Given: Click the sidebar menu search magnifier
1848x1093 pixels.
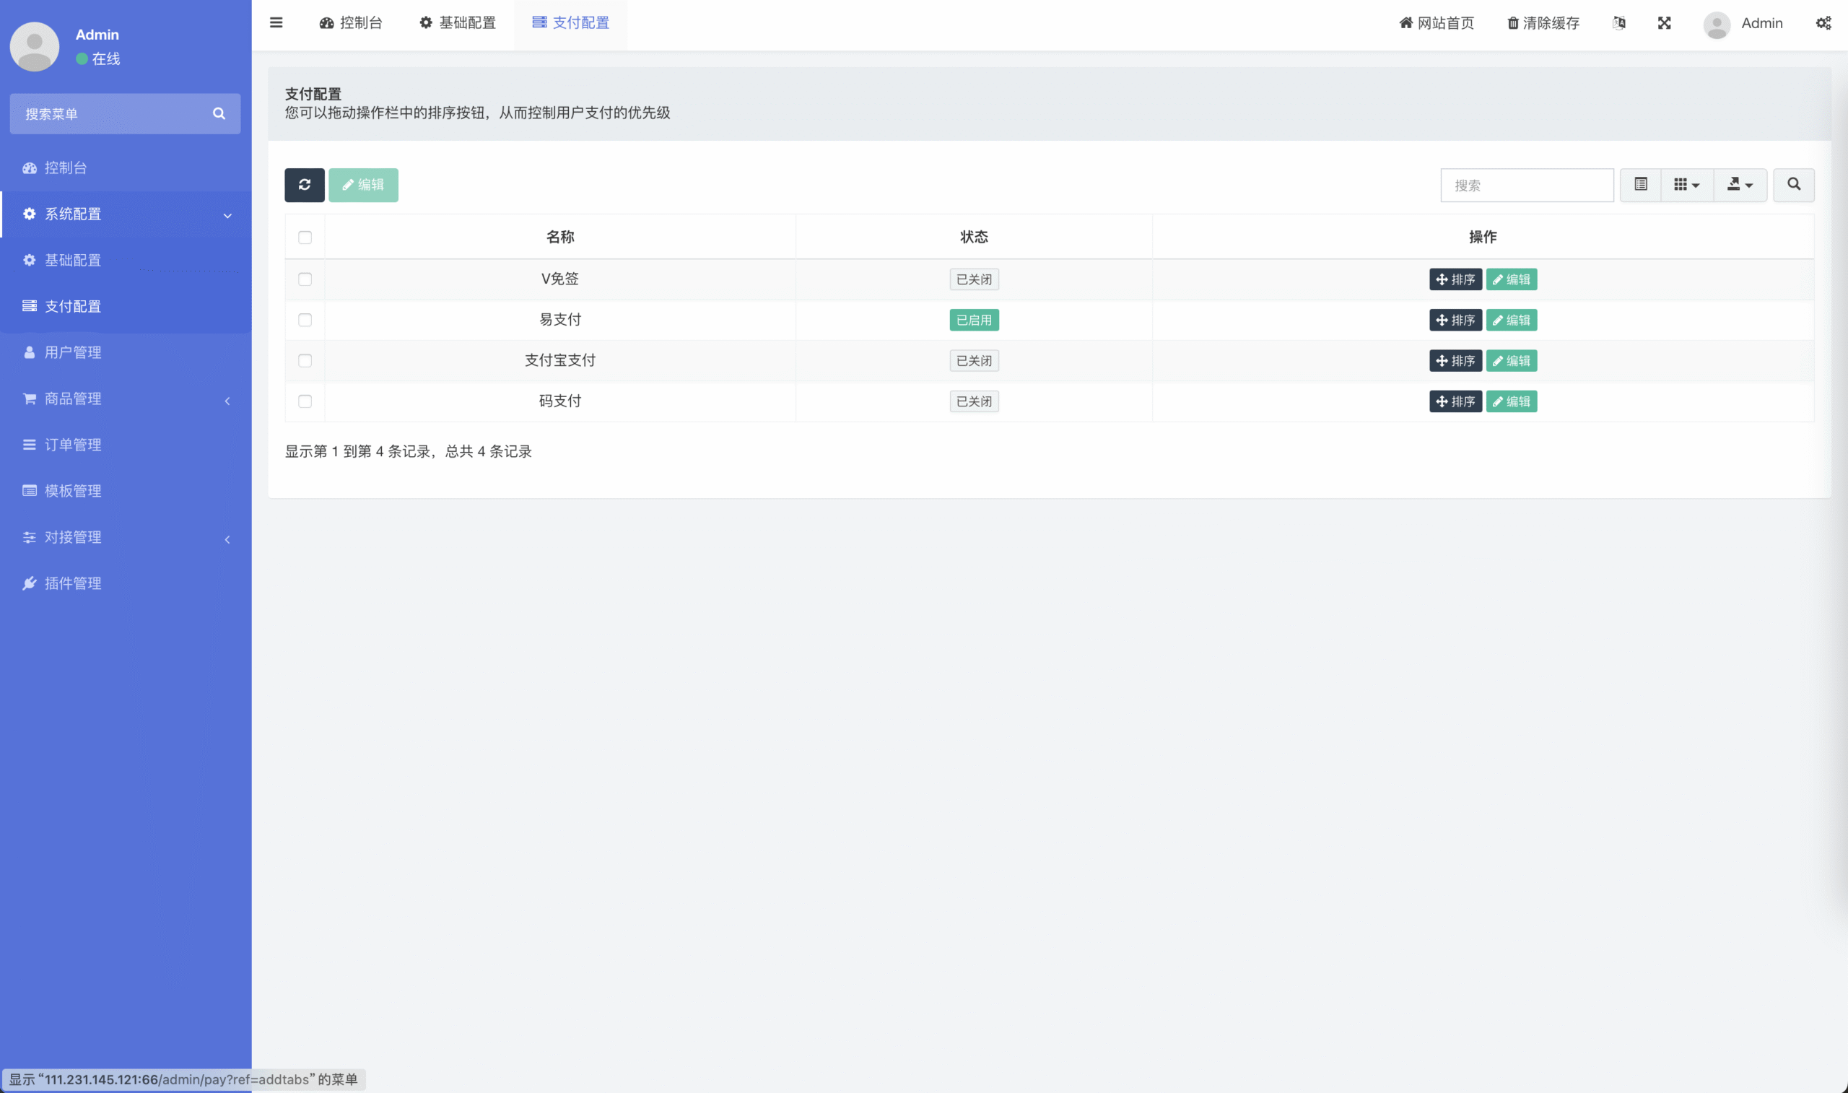Looking at the screenshot, I should coord(219,113).
